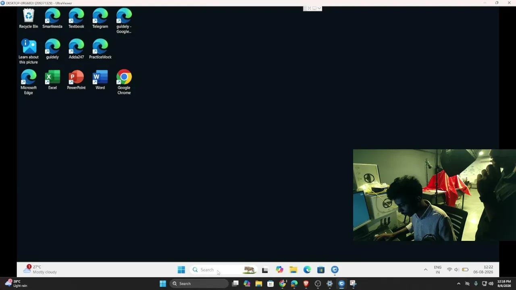
Task: Click local speaker volume tray icon
Action: (491, 284)
